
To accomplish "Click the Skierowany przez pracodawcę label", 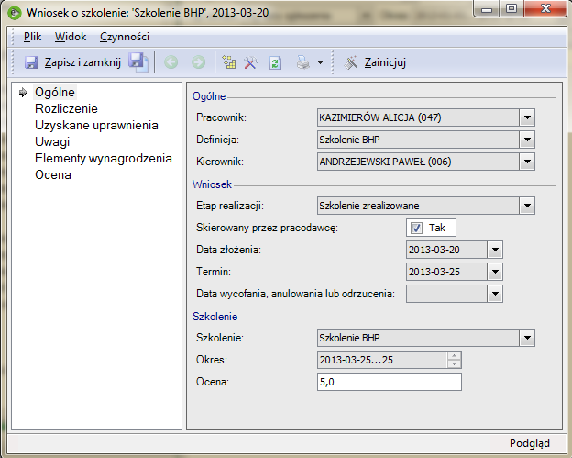I will pyautogui.click(x=267, y=228).
